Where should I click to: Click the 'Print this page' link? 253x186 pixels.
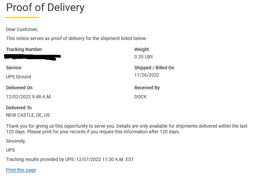tap(21, 170)
